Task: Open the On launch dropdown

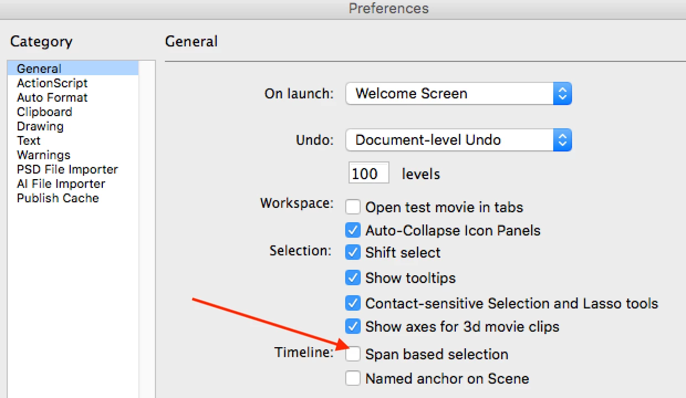Action: tap(458, 93)
